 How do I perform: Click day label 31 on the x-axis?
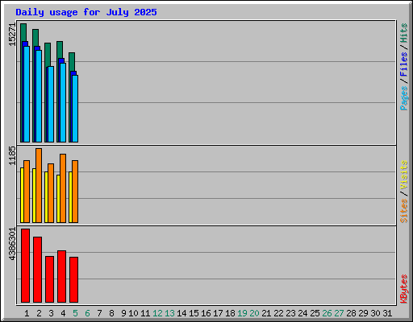pyautogui.click(x=387, y=313)
